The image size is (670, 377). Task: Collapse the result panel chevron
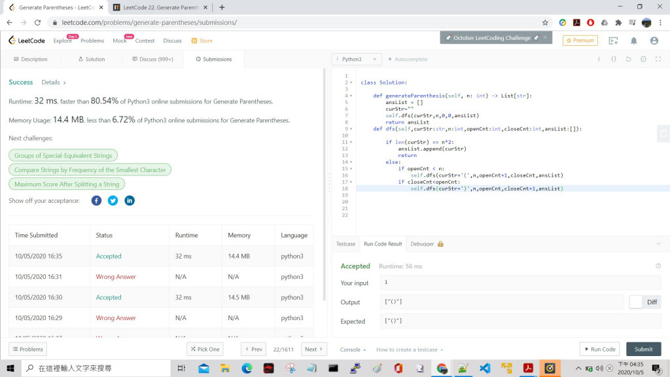coord(658,243)
